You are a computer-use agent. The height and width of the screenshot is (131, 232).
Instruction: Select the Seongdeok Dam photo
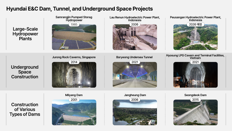196,112
